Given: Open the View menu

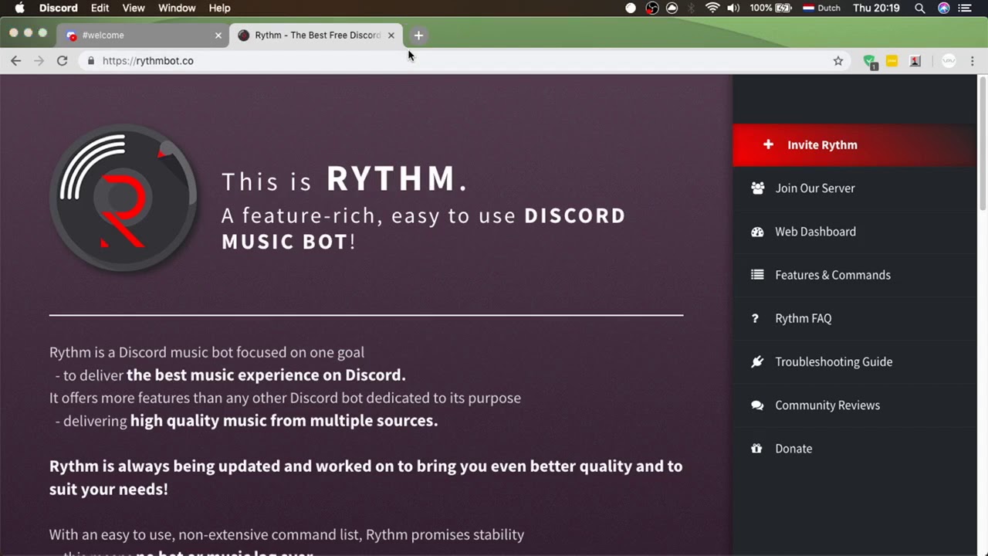Looking at the screenshot, I should tap(134, 8).
